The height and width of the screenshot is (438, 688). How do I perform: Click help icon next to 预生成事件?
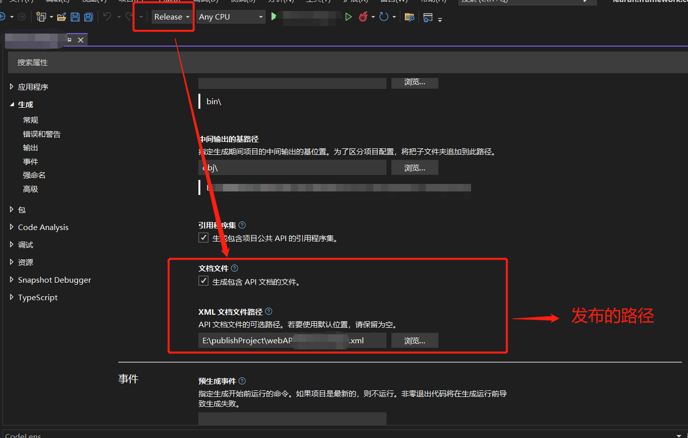click(x=242, y=381)
